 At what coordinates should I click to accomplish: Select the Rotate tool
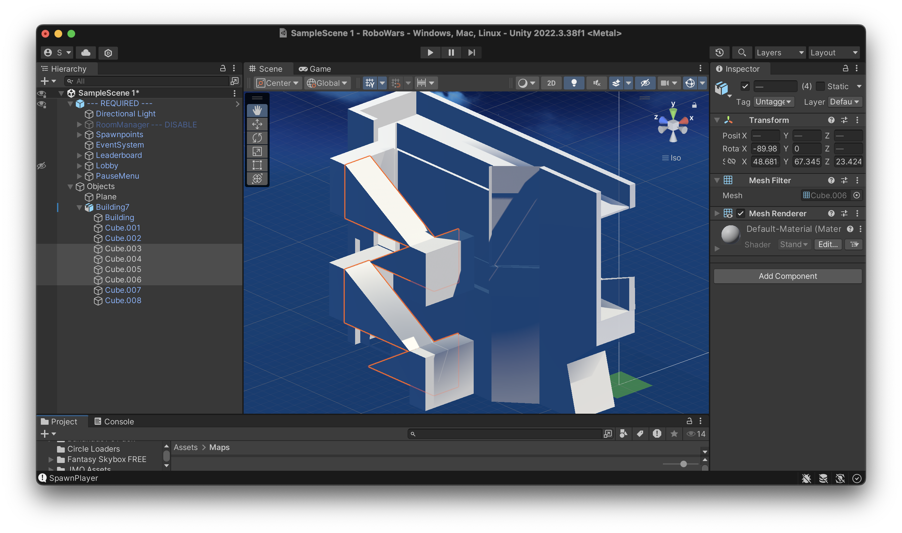point(257,138)
